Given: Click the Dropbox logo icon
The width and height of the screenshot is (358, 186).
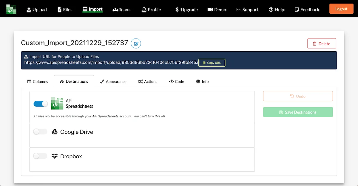Looking at the screenshot, I should pos(55,156).
